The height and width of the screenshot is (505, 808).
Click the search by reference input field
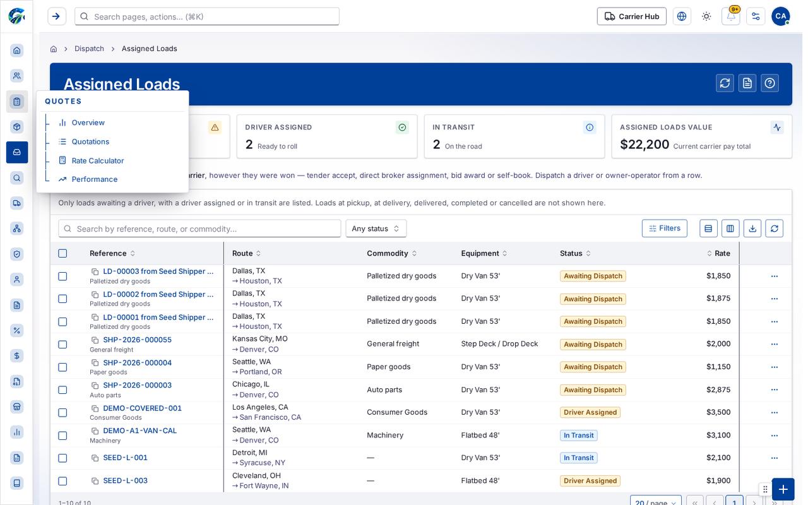[199, 229]
